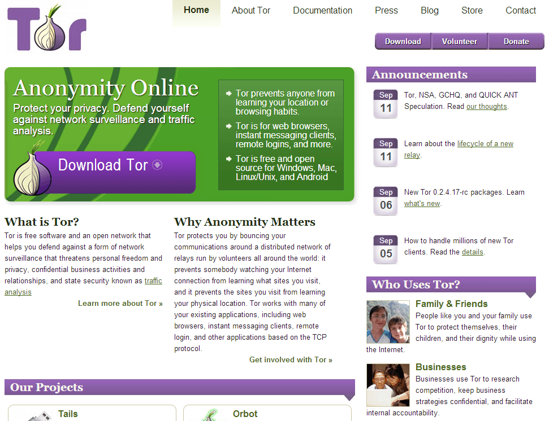The image size is (549, 421).
Task: Click 'Learn more about Tor »'
Action: 120,303
